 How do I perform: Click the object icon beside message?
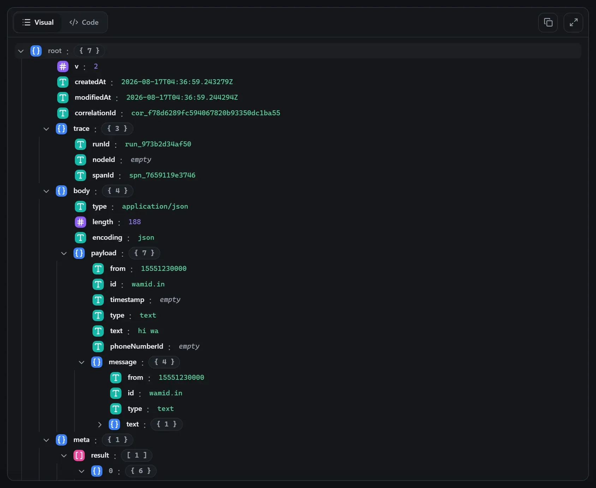97,362
